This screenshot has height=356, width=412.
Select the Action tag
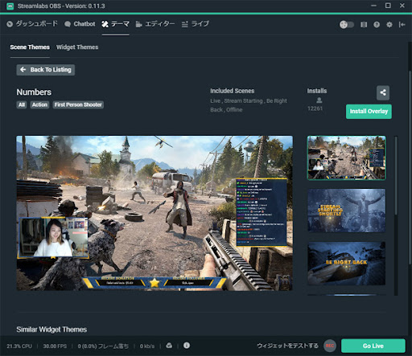pos(39,104)
